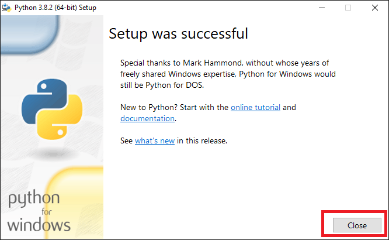Screen dimensions: 389x240
Task: Click the disabled maximize button
Action: click(x=348, y=8)
